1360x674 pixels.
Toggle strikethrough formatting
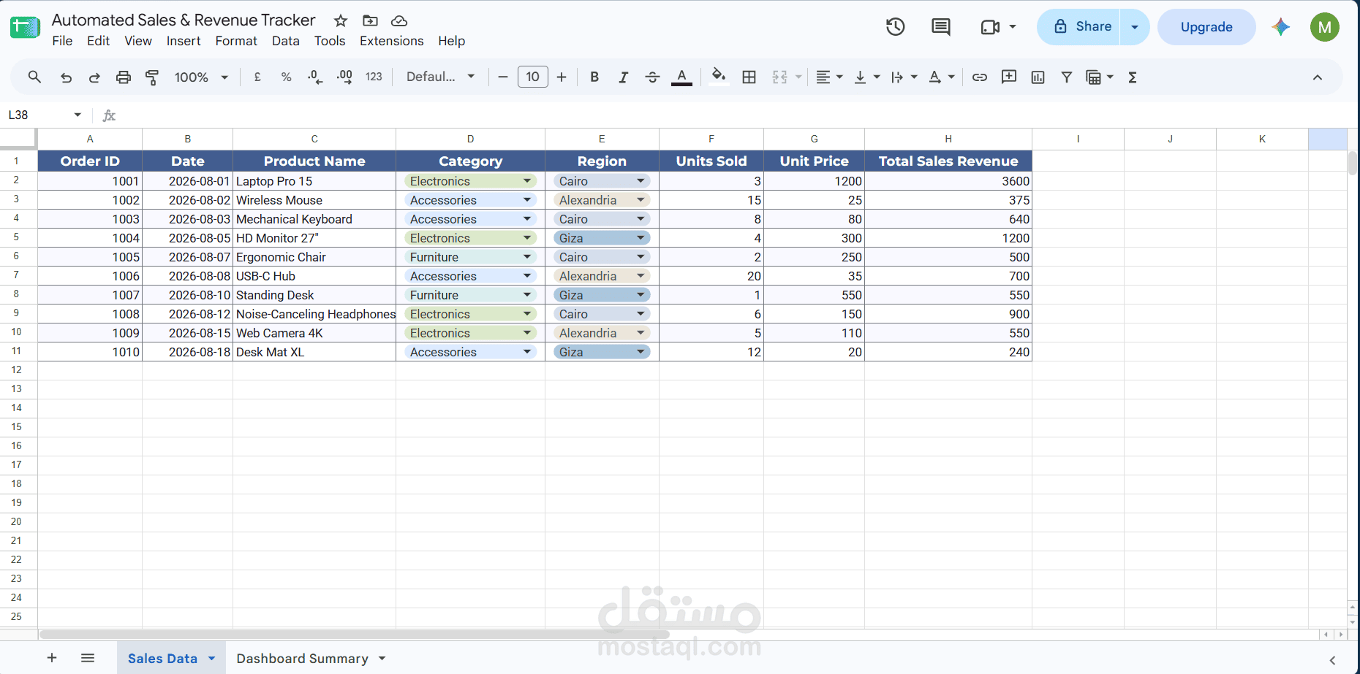(x=652, y=77)
